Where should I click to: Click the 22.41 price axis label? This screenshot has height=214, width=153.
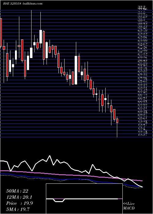click(x=142, y=98)
